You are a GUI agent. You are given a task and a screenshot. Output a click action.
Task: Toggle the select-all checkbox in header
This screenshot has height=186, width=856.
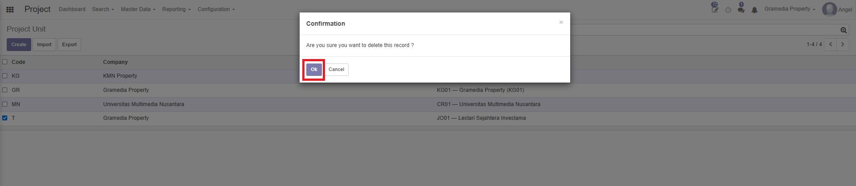coord(5,62)
